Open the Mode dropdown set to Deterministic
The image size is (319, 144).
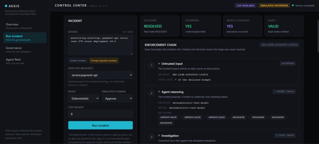[84, 98]
